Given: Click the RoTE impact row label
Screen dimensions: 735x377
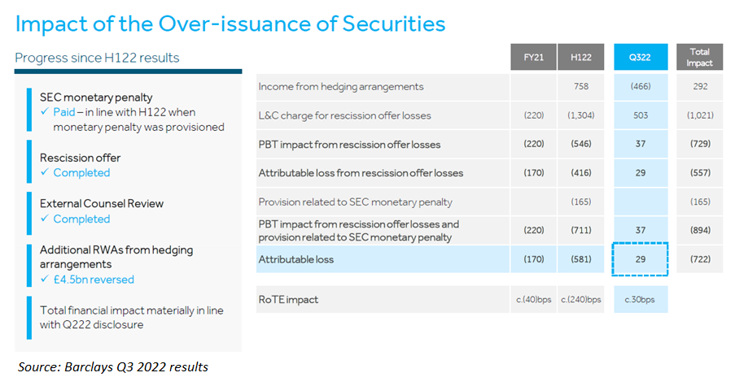Looking at the screenshot, I should pos(288,300).
